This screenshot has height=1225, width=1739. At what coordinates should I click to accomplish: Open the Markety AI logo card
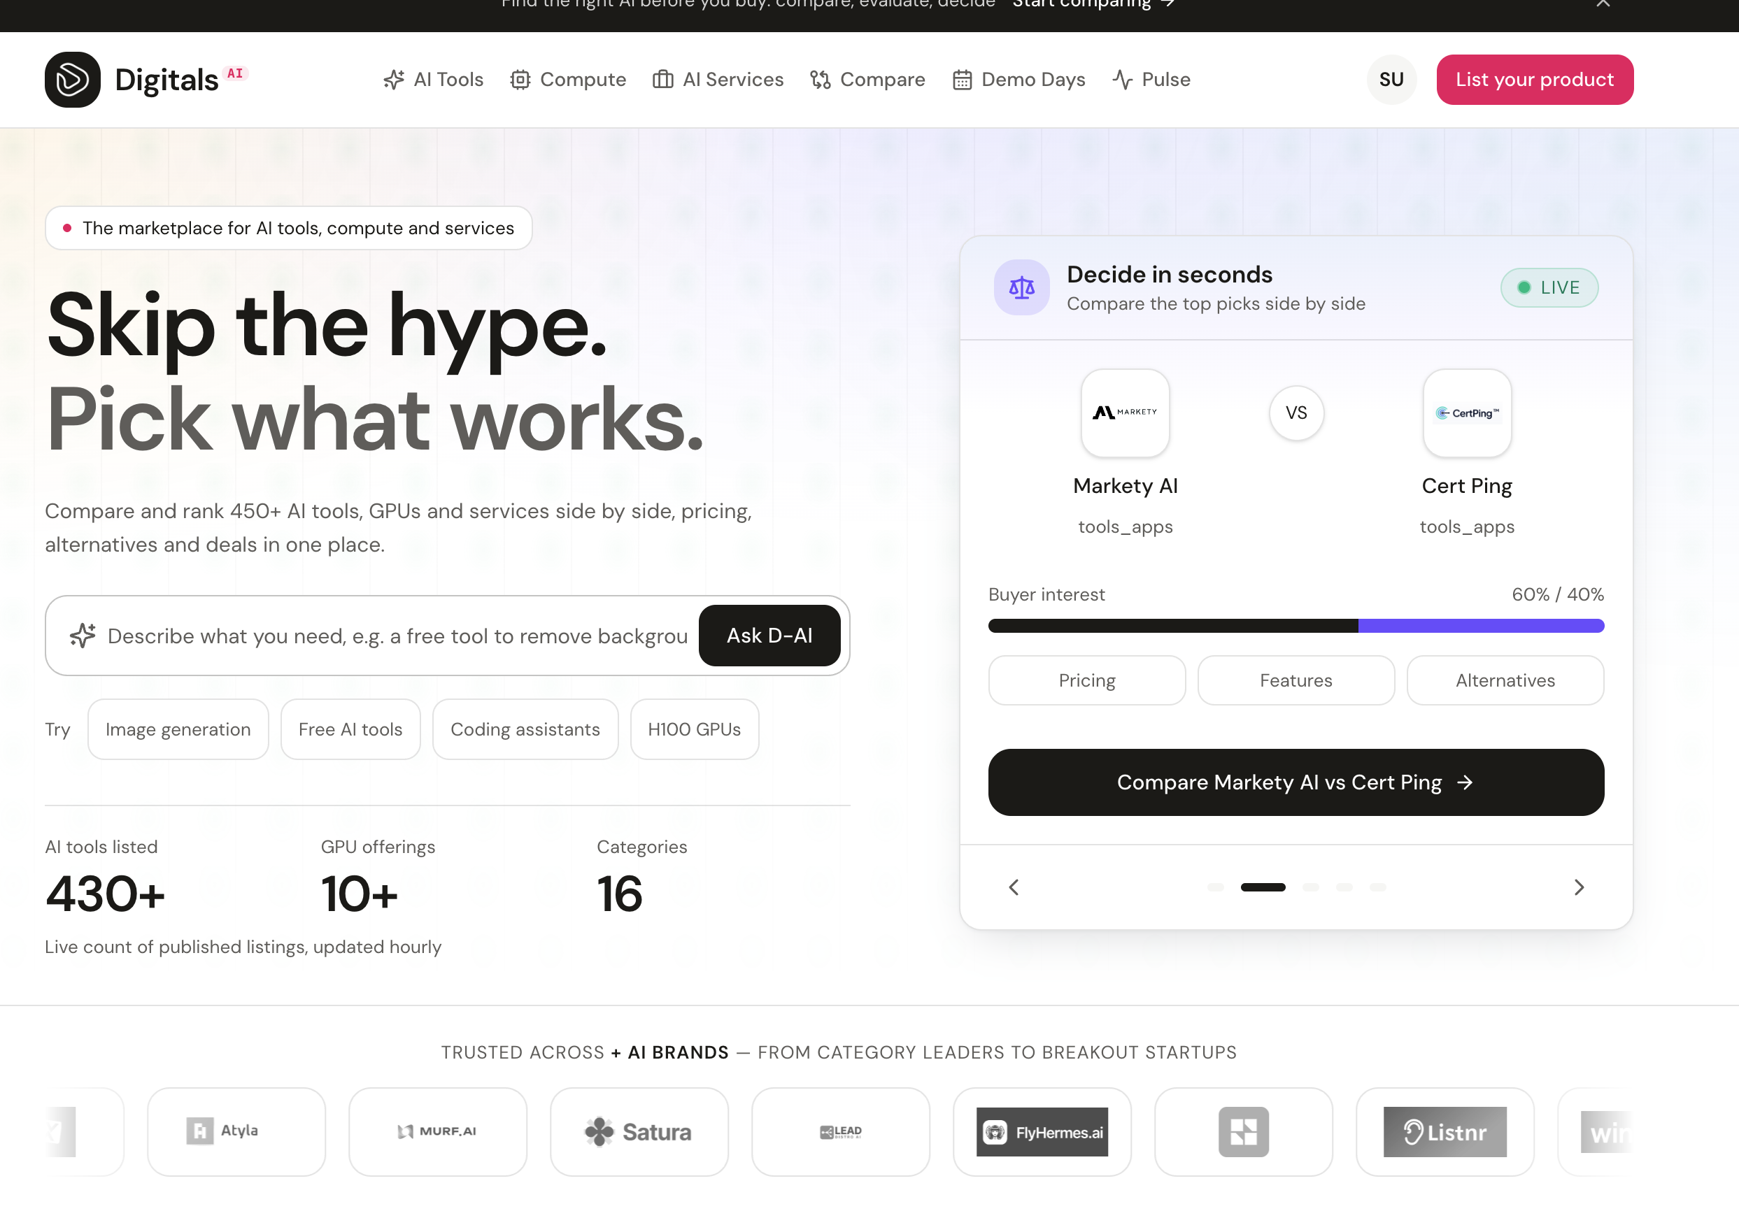coord(1125,413)
